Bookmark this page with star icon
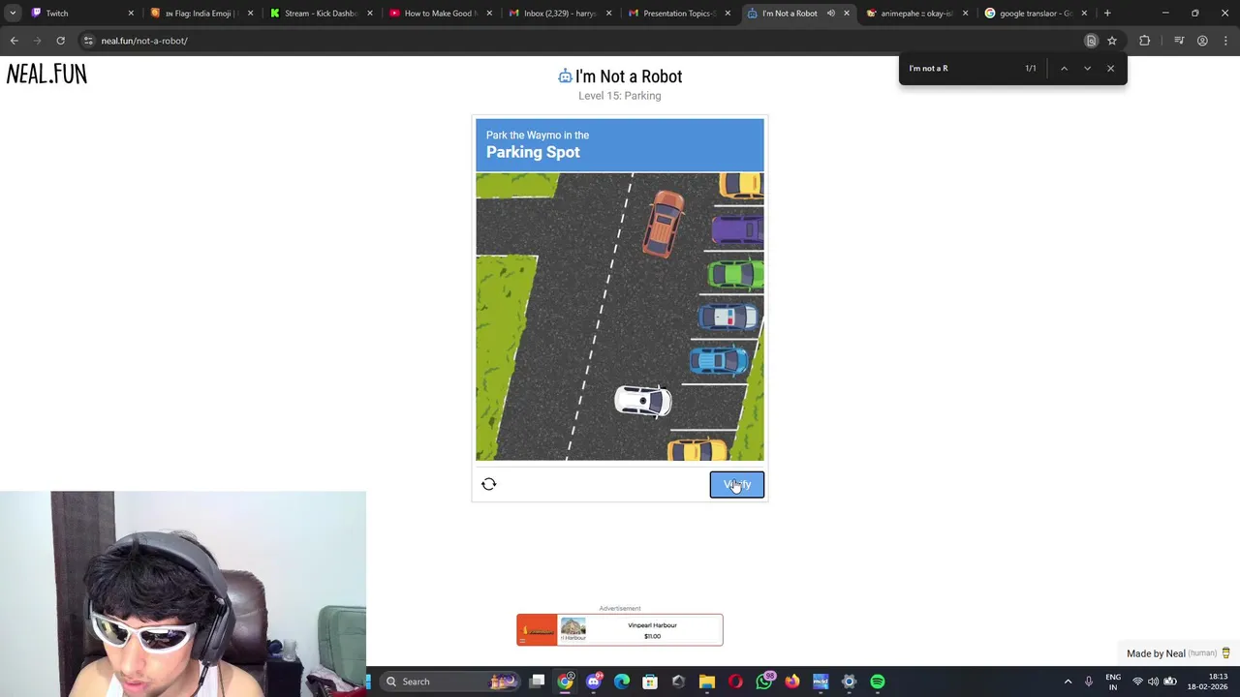Viewport: 1240px width, 697px height. click(x=1112, y=41)
